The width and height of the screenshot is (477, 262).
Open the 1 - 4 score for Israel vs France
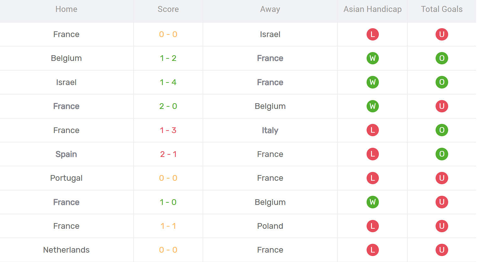[168, 82]
